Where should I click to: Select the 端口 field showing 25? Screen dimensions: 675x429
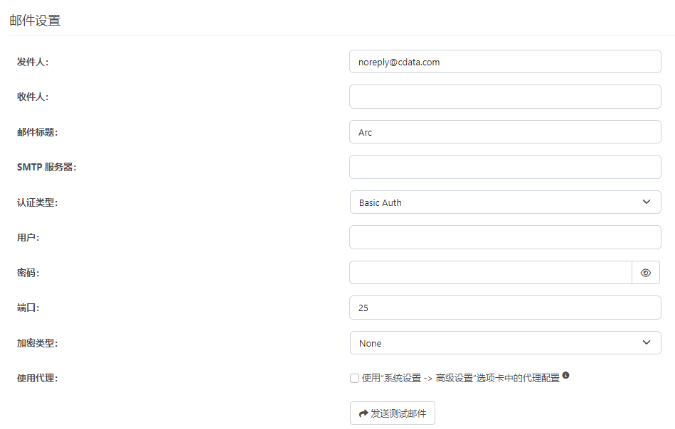[505, 308]
